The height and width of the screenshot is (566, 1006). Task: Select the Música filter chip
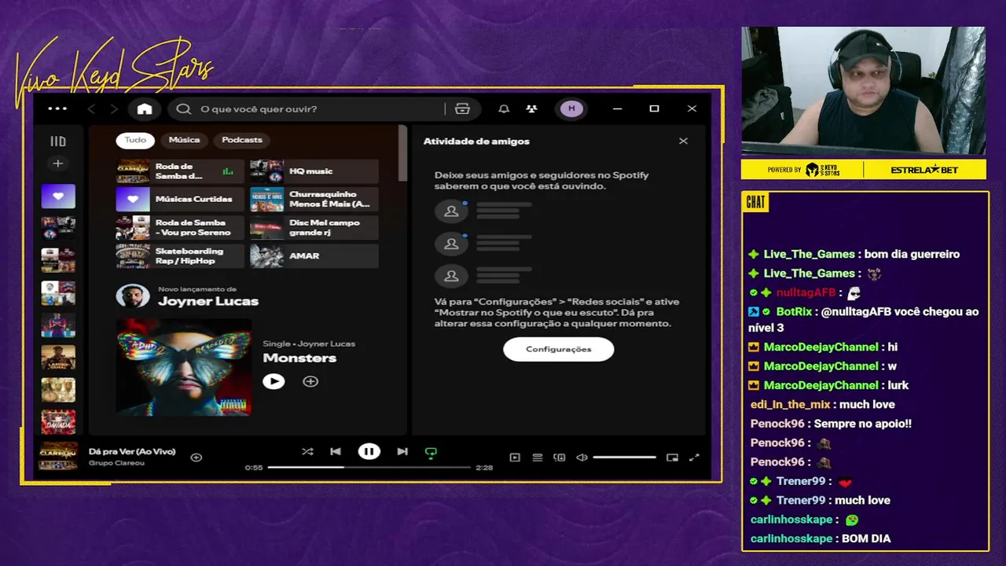tap(184, 140)
